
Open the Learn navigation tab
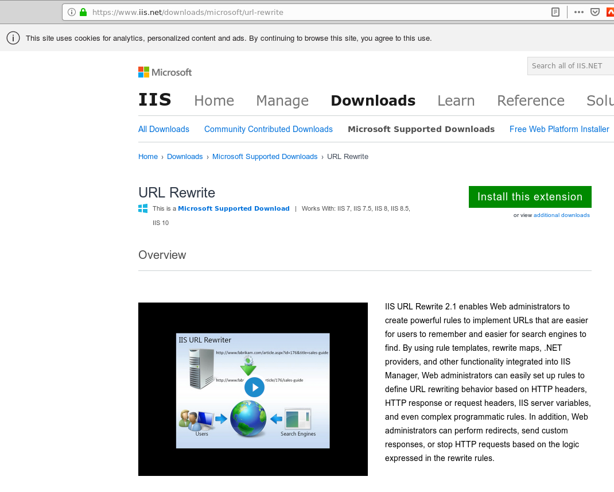tap(456, 100)
